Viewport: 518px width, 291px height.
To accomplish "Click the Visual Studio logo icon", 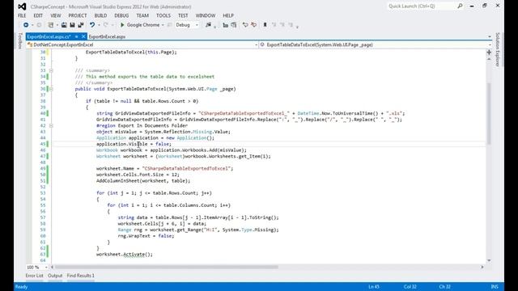I will tap(22, 6).
